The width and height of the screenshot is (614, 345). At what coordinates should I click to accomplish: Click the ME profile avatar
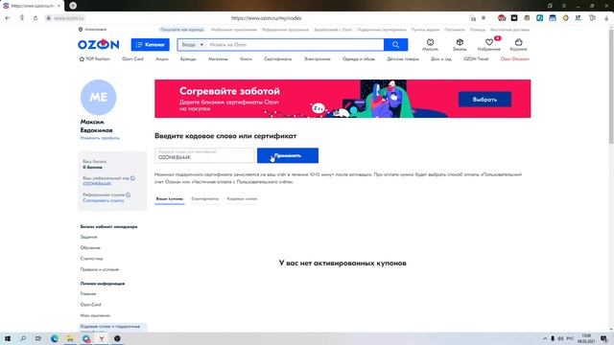(98, 98)
